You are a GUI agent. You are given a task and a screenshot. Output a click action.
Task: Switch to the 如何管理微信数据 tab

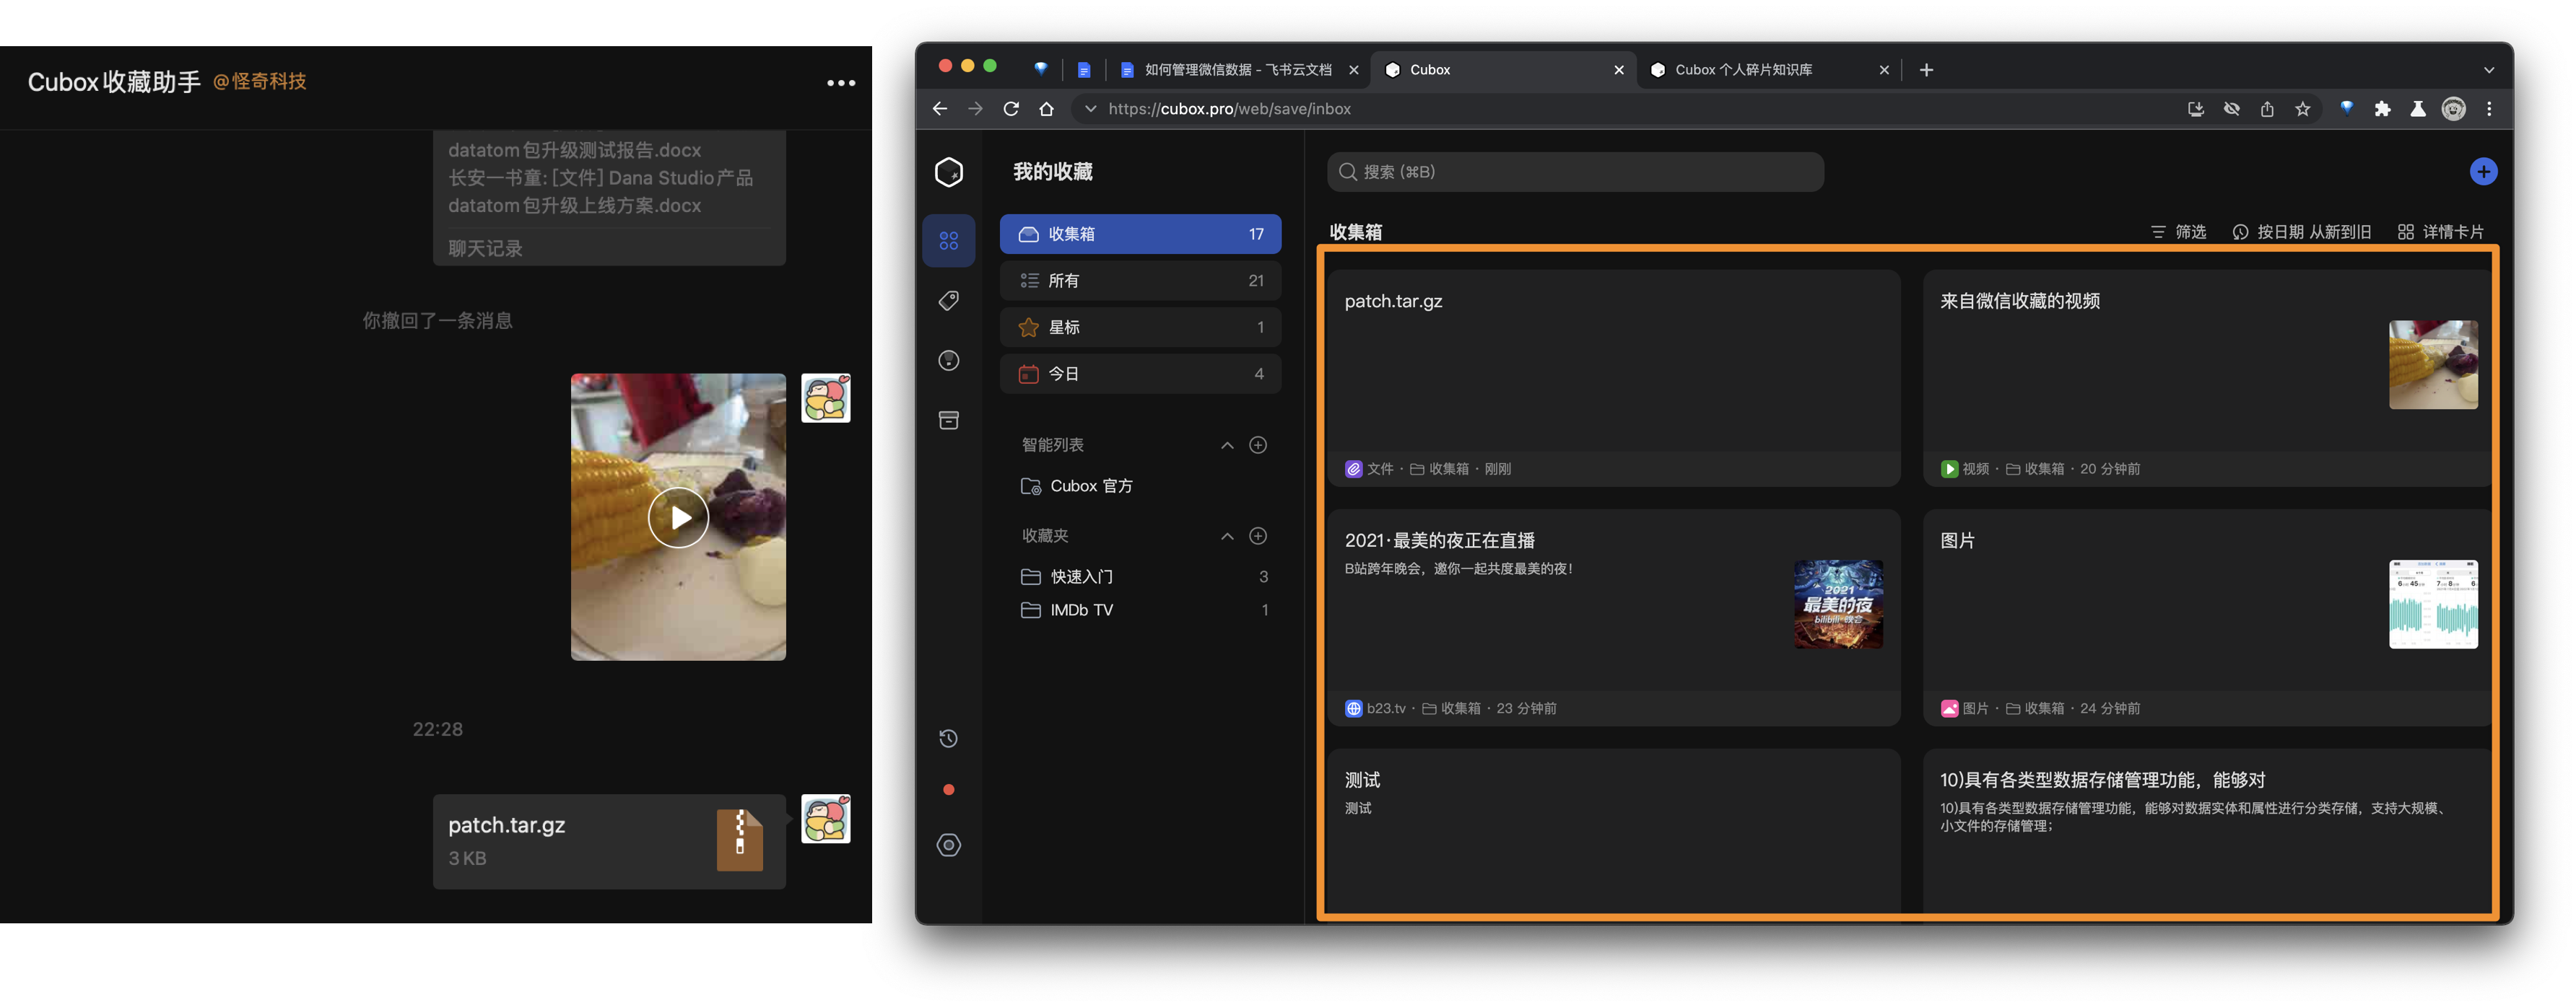click(x=1238, y=70)
